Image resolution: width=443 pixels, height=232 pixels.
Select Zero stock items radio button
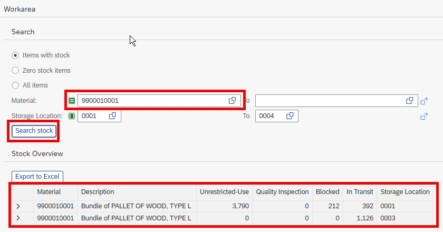[15, 70]
